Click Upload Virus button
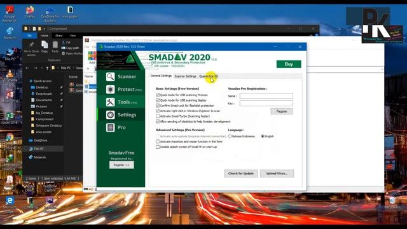407x229 pixels. (277, 174)
